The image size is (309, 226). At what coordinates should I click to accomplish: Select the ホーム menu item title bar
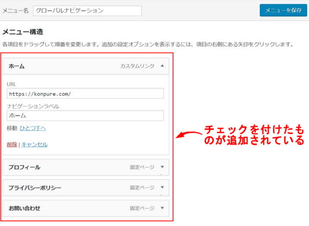pyautogui.click(x=86, y=66)
